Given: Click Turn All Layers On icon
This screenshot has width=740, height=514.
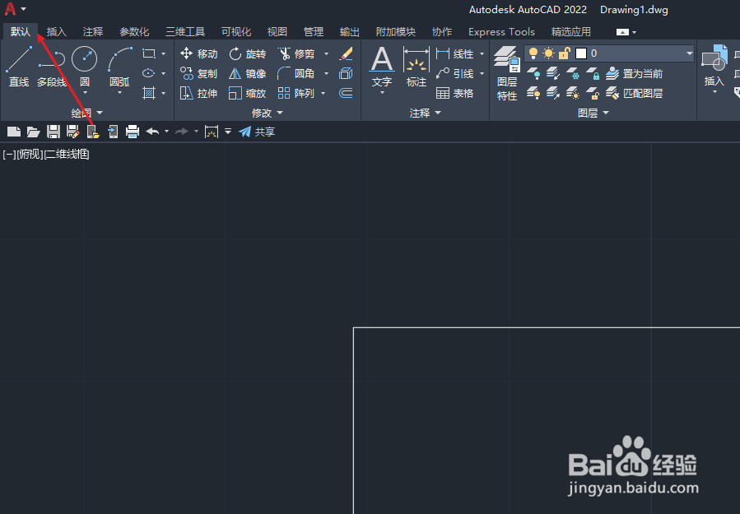Looking at the screenshot, I should tap(533, 94).
